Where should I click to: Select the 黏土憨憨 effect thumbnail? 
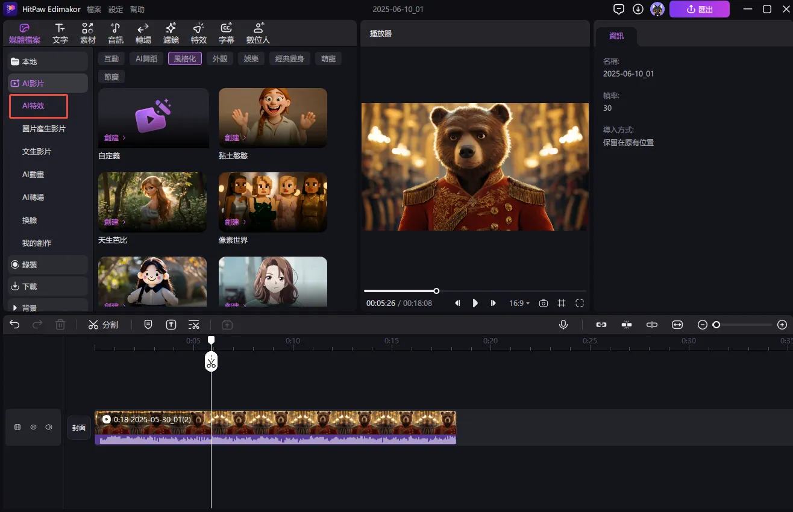point(273,118)
